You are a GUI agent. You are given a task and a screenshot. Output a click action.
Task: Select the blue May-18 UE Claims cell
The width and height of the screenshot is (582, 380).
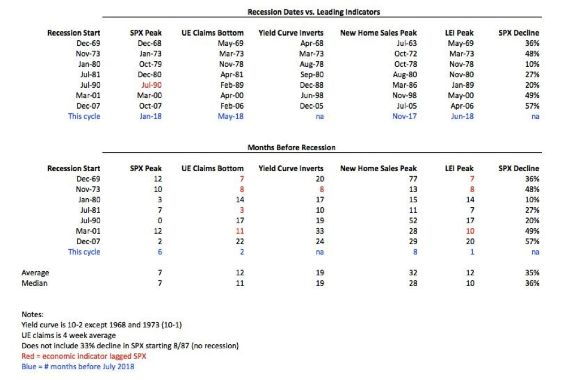coord(231,116)
